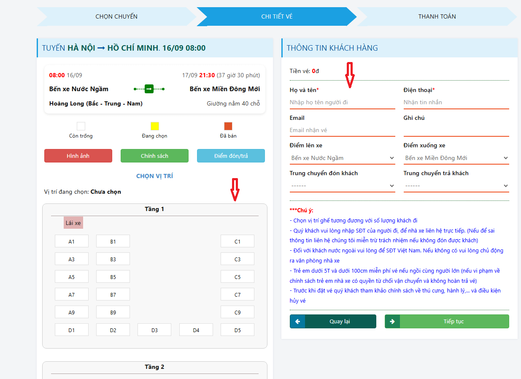Click the left arrow icon on Quay lại
This screenshot has width=521, height=379.
[297, 322]
